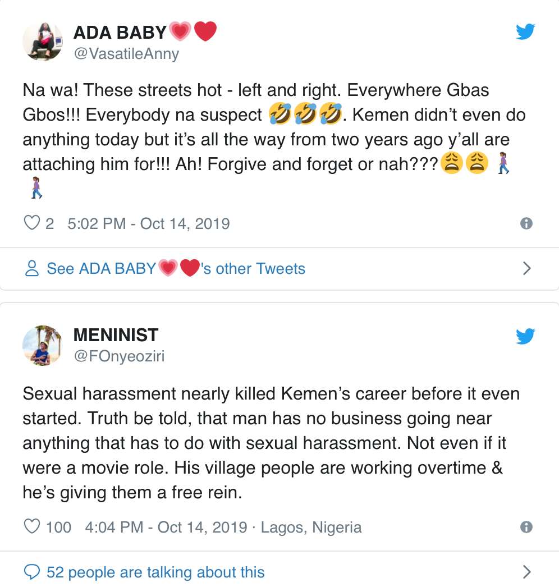Click Twitter bird icon on MENINIST tweet
559x587 pixels.
pyautogui.click(x=525, y=336)
